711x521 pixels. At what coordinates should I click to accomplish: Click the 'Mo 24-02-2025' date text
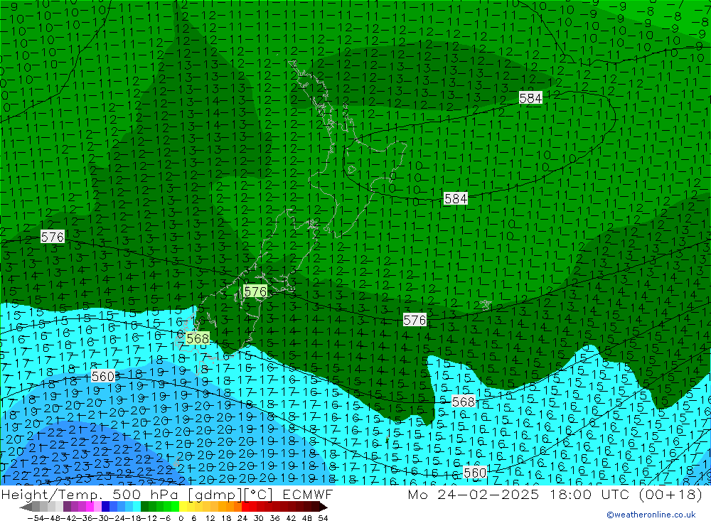click(473, 494)
